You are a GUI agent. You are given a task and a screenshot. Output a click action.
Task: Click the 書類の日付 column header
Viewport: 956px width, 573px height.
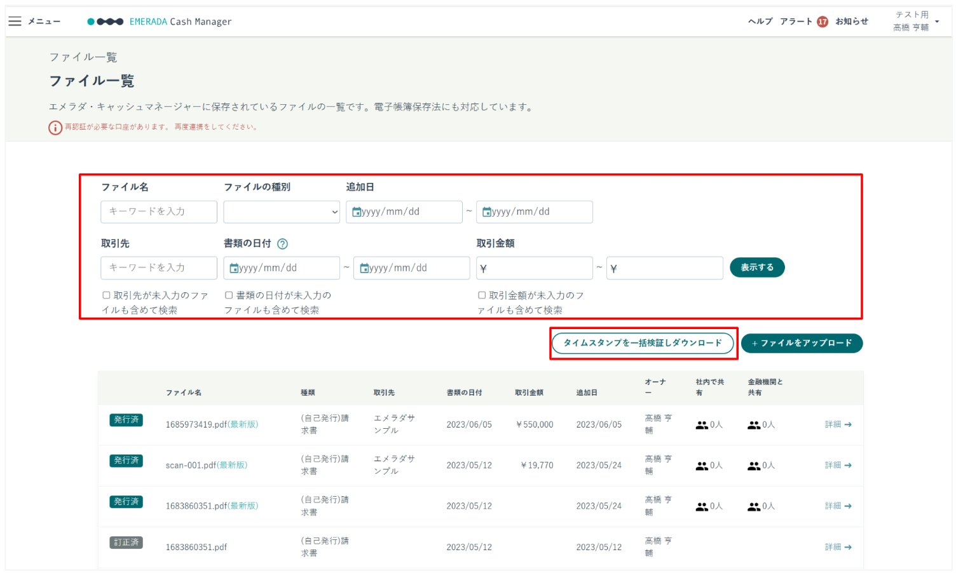point(464,393)
